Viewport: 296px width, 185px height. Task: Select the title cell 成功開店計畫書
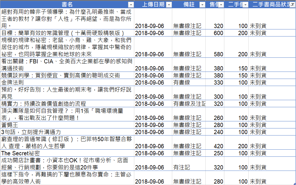[67, 164]
